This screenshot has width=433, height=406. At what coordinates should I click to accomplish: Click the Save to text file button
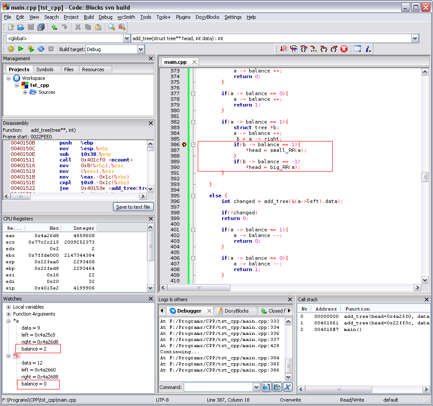[x=133, y=207]
